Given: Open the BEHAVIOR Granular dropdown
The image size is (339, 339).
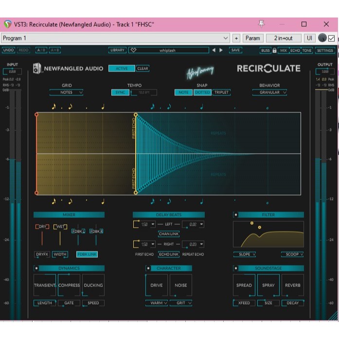Looking at the screenshot, I should tap(269, 92).
